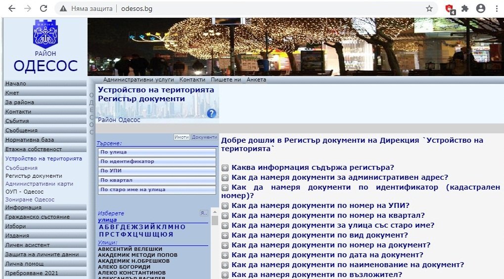Expand 'Как да намеря документи по вид документ?'

[x=225, y=236]
